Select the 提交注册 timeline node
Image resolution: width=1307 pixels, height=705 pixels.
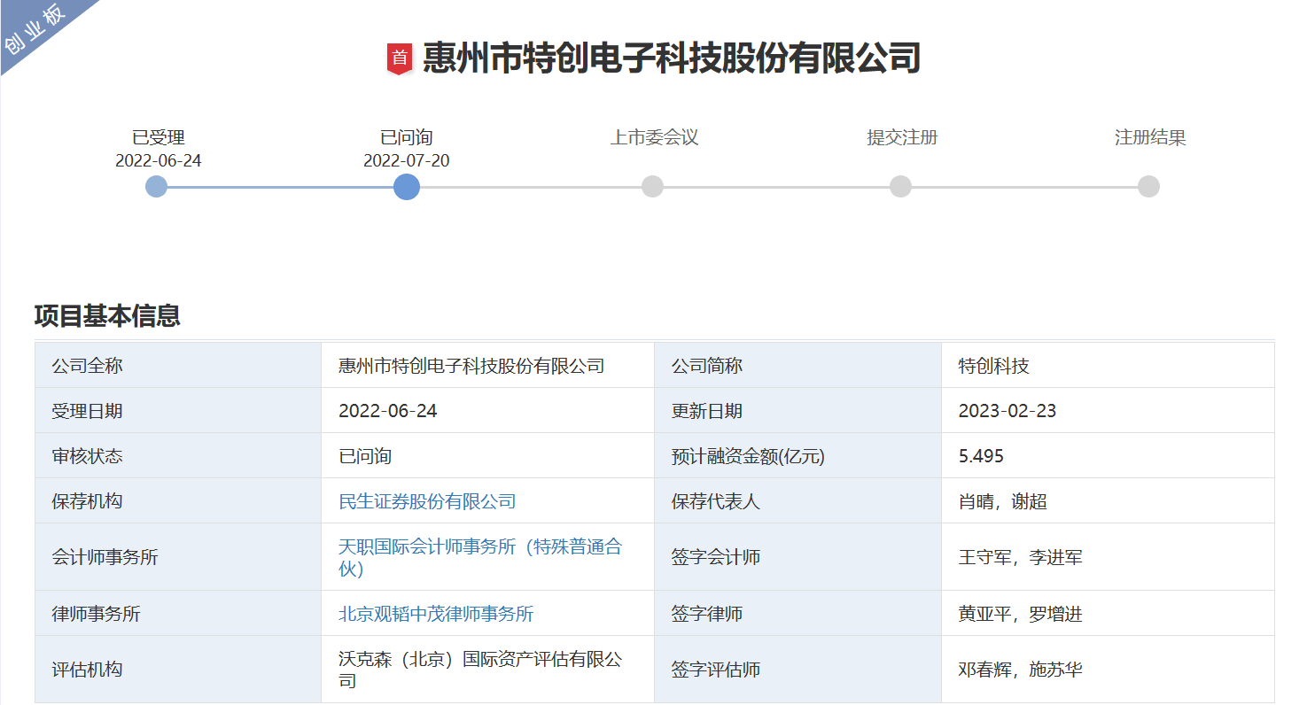(x=900, y=187)
